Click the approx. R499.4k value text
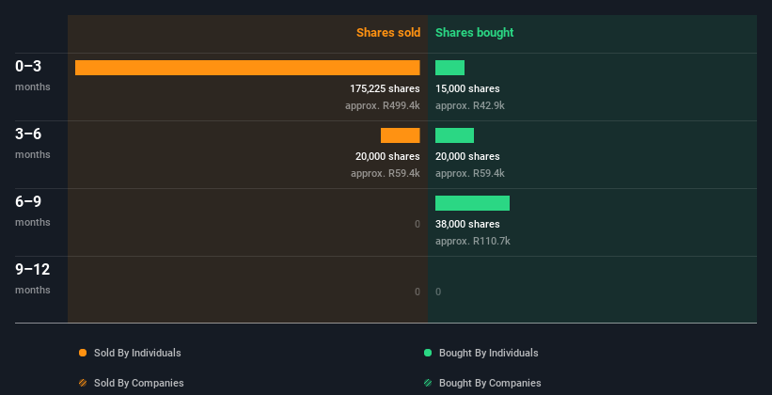 pos(383,106)
